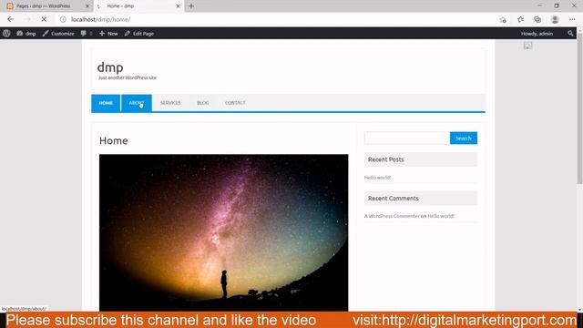Click the blue Search button
Viewport: 583px width, 328px height.
point(464,138)
